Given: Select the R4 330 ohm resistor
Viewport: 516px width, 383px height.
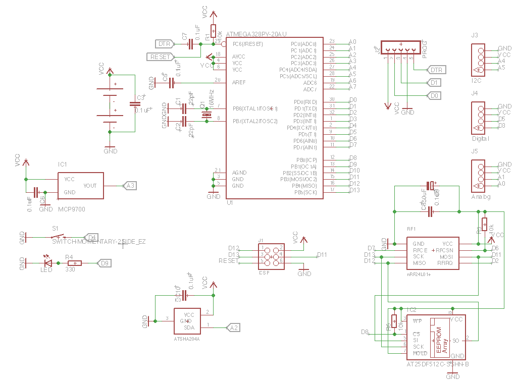Looking at the screenshot, I should click(75, 263).
